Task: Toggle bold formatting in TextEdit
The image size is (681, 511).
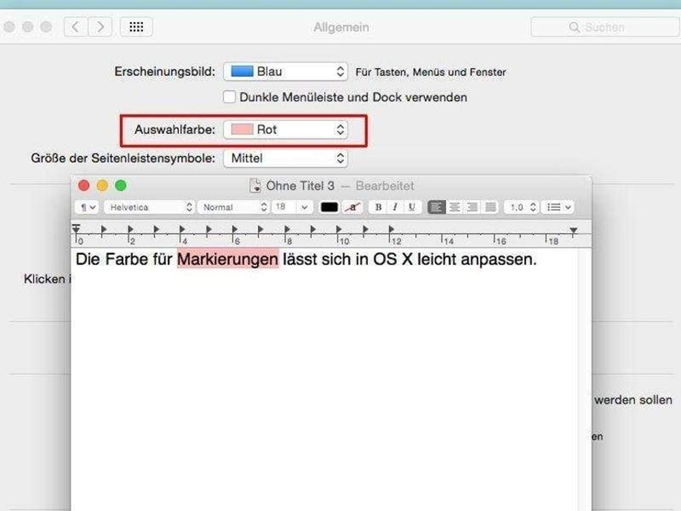Action: click(378, 208)
